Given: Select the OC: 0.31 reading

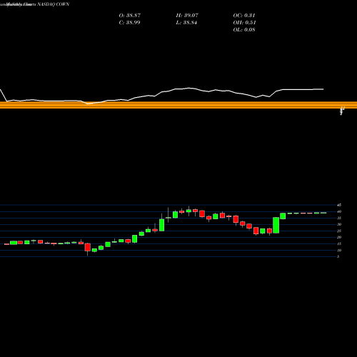Looking at the screenshot, I should (244, 16).
